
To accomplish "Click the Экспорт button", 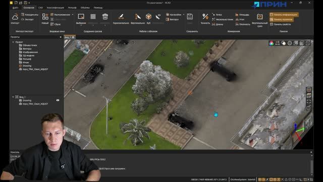I will [27, 19].
